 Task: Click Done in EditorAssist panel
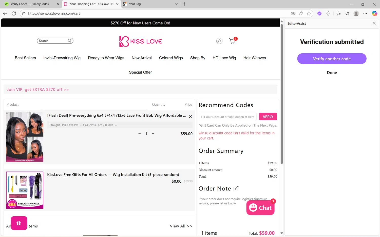click(x=332, y=73)
